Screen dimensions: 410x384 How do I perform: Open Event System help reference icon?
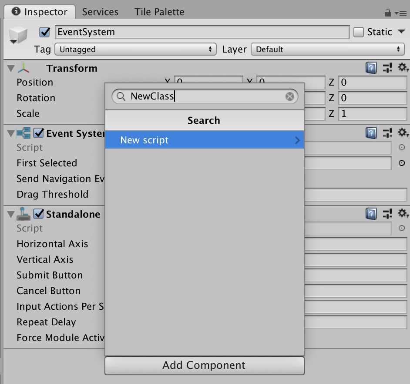[x=371, y=133]
